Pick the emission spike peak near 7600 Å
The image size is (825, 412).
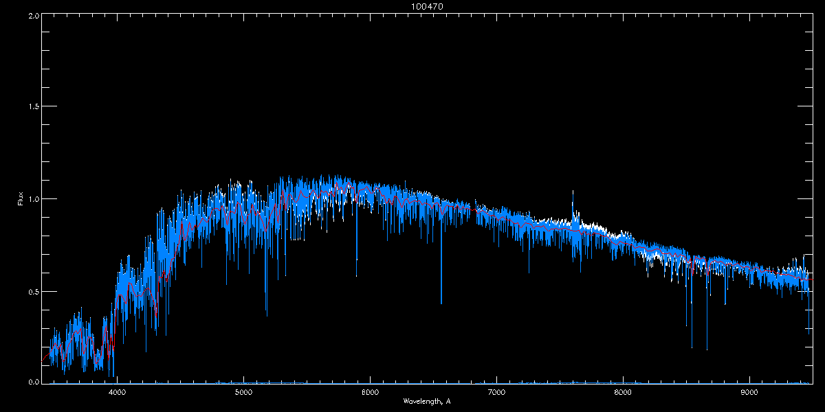(x=573, y=192)
